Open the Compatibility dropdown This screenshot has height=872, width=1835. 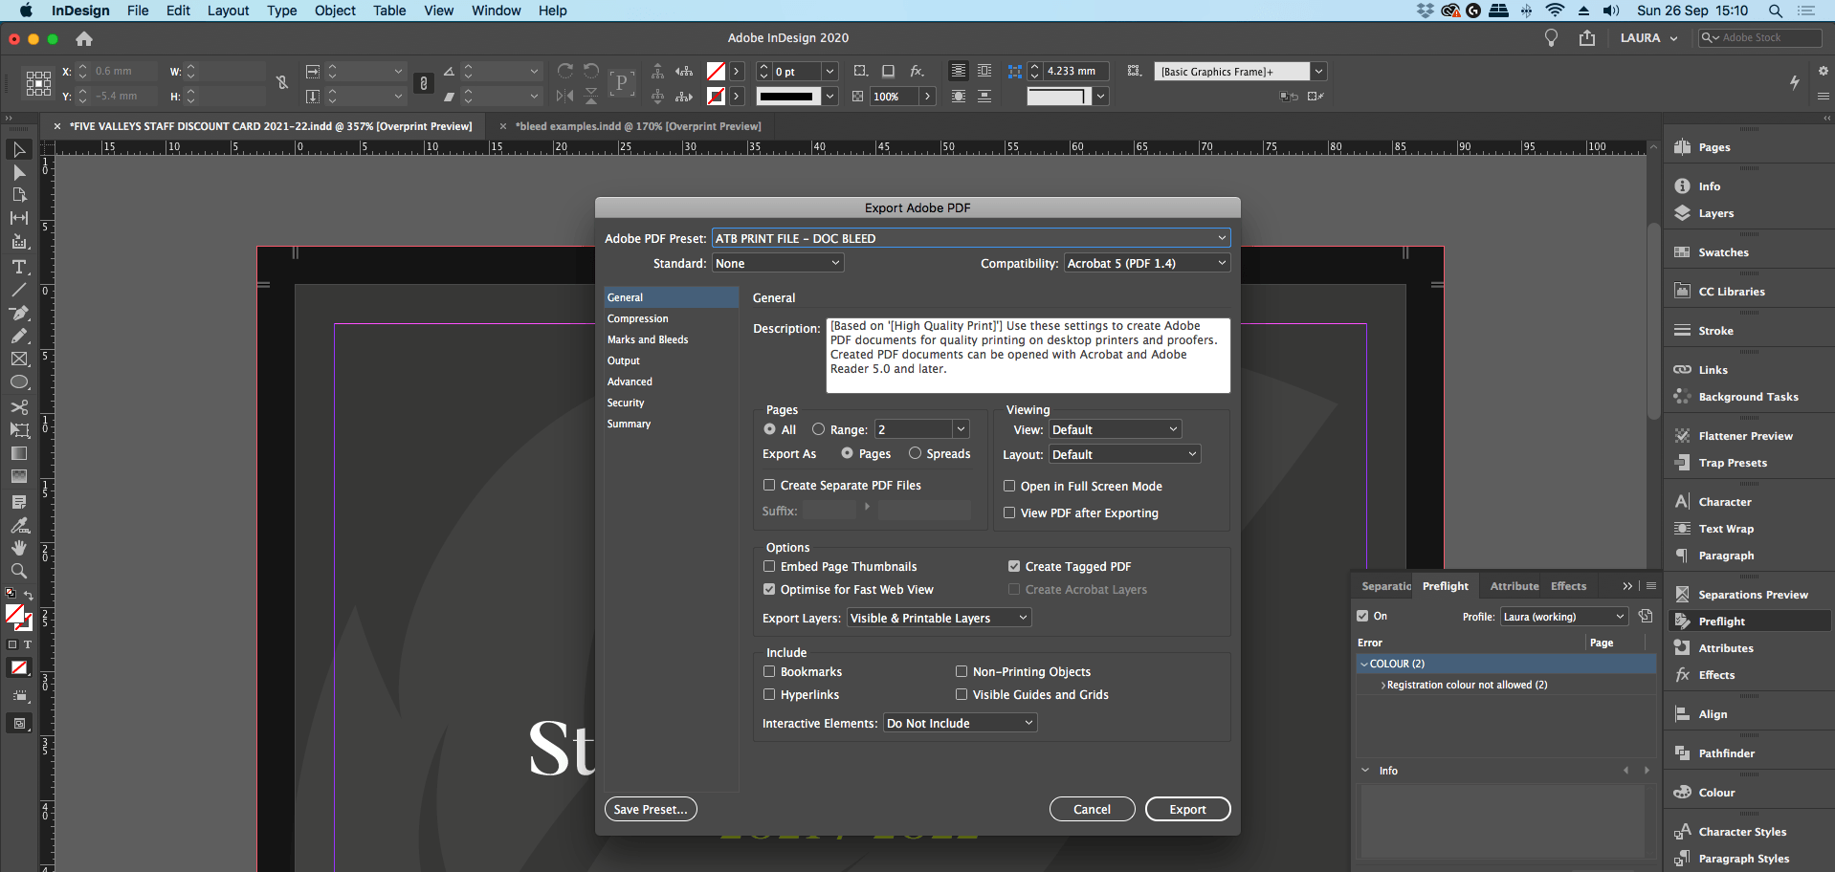[1147, 263]
